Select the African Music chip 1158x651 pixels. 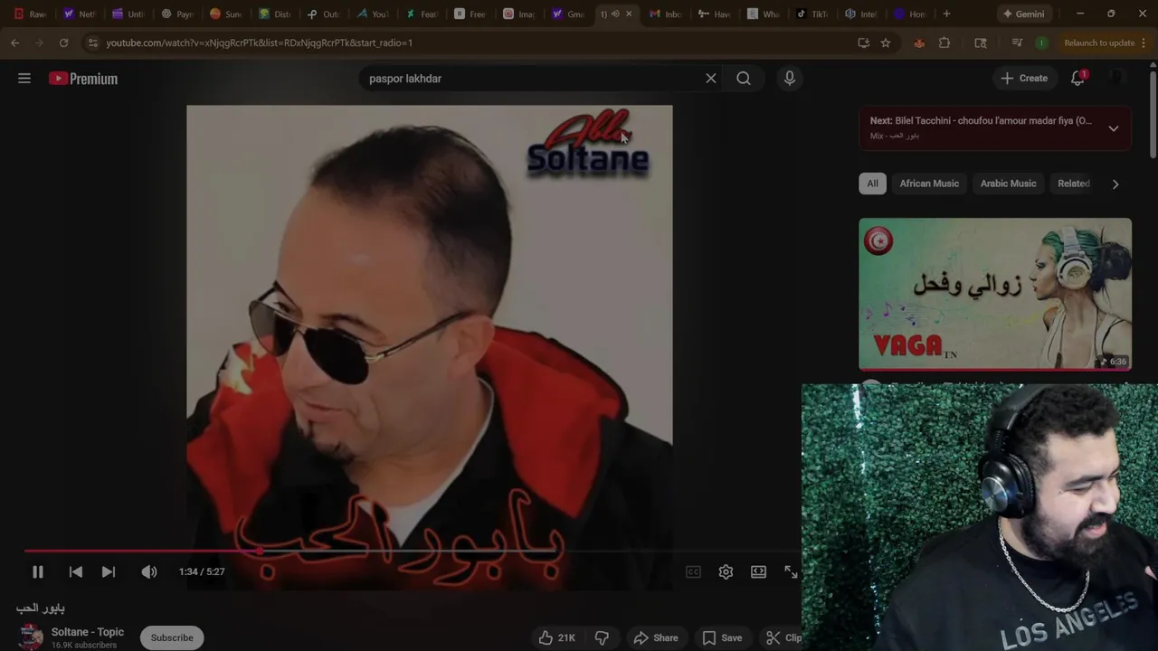pyautogui.click(x=929, y=184)
